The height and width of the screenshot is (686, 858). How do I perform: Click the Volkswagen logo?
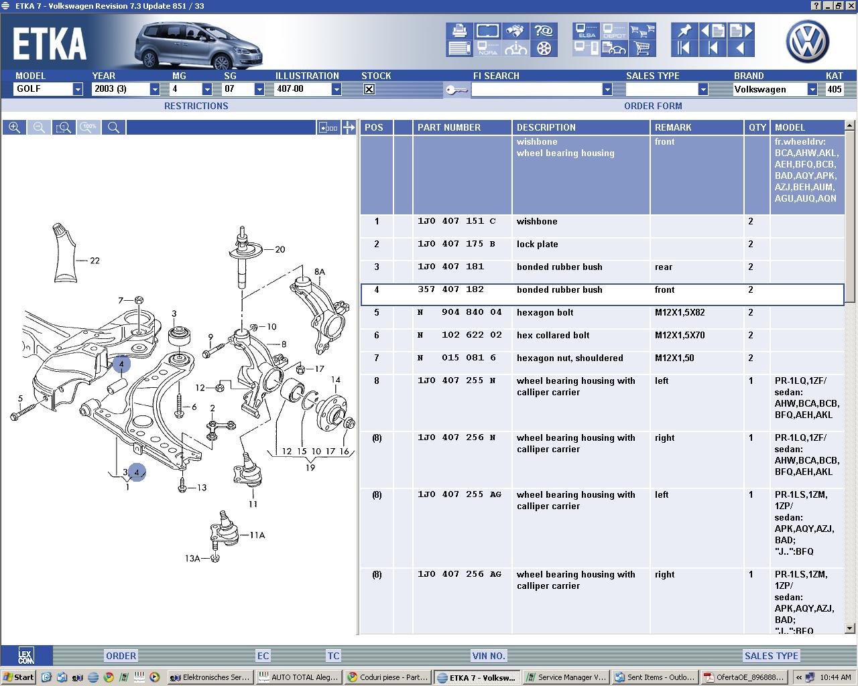(x=808, y=42)
